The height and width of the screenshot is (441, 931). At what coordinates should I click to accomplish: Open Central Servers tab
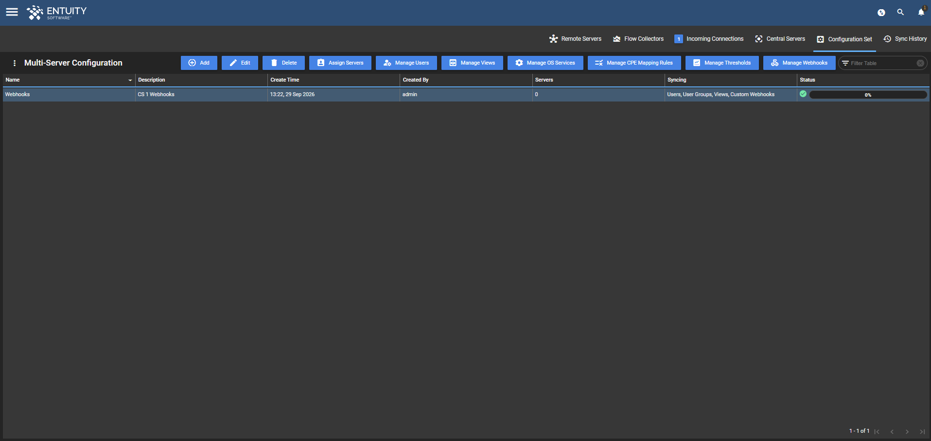tap(780, 39)
